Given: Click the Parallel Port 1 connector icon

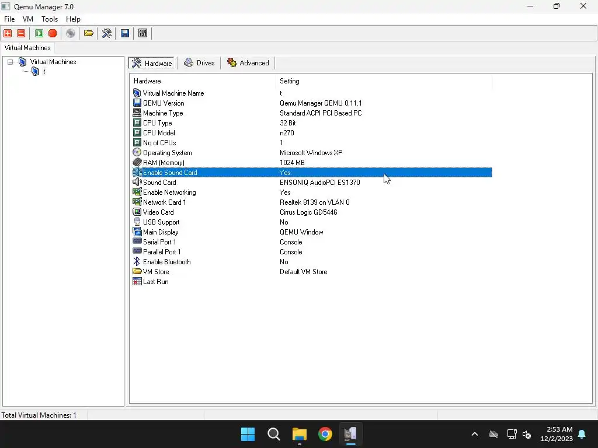Looking at the screenshot, I should pyautogui.click(x=137, y=251).
